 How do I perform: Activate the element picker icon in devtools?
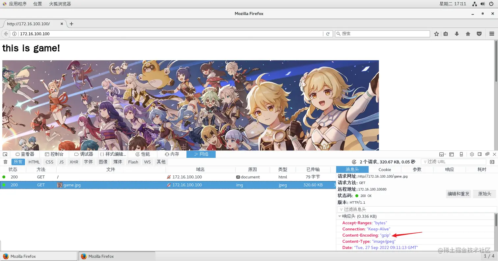point(5,154)
